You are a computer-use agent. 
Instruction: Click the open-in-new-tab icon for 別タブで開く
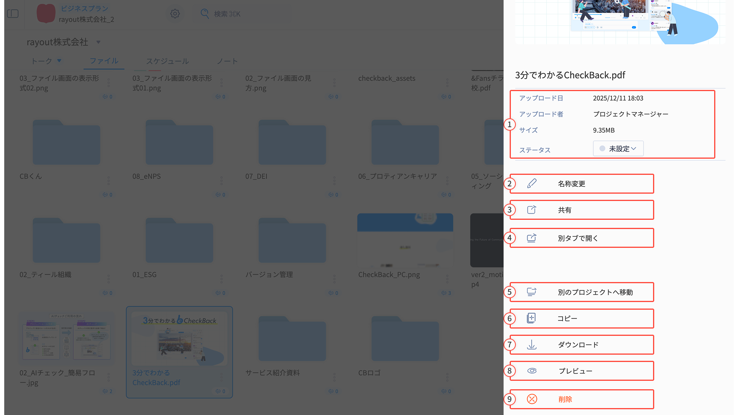pyautogui.click(x=532, y=238)
